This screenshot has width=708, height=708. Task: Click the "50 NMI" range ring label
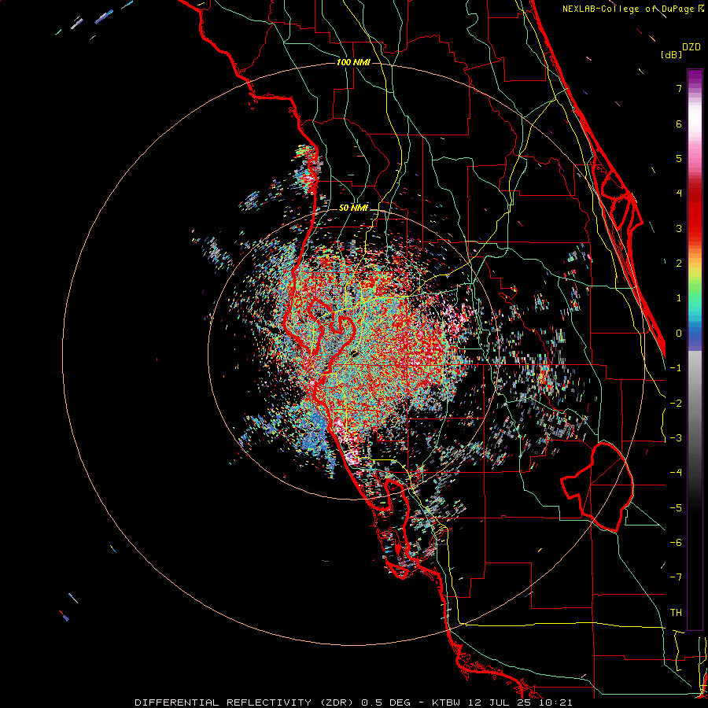pos(353,208)
